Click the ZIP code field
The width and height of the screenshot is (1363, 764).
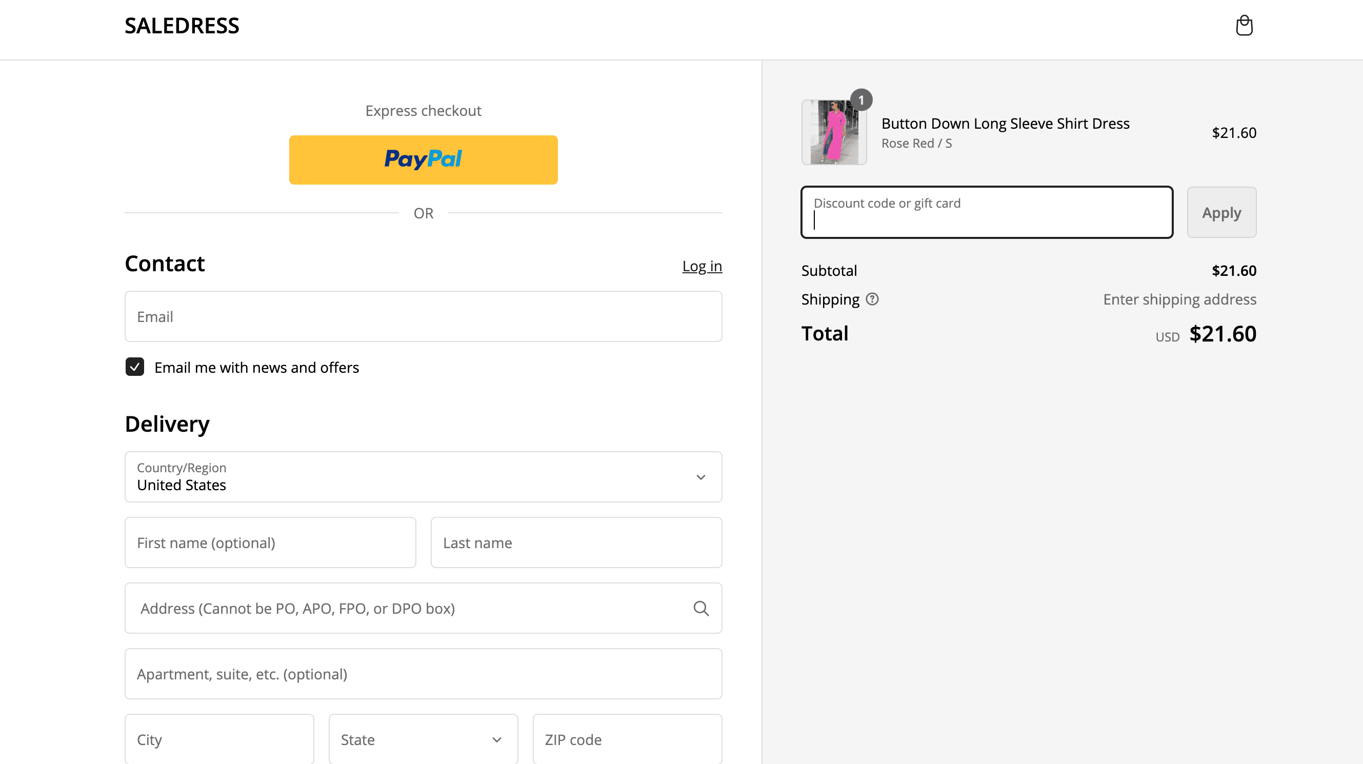628,740
